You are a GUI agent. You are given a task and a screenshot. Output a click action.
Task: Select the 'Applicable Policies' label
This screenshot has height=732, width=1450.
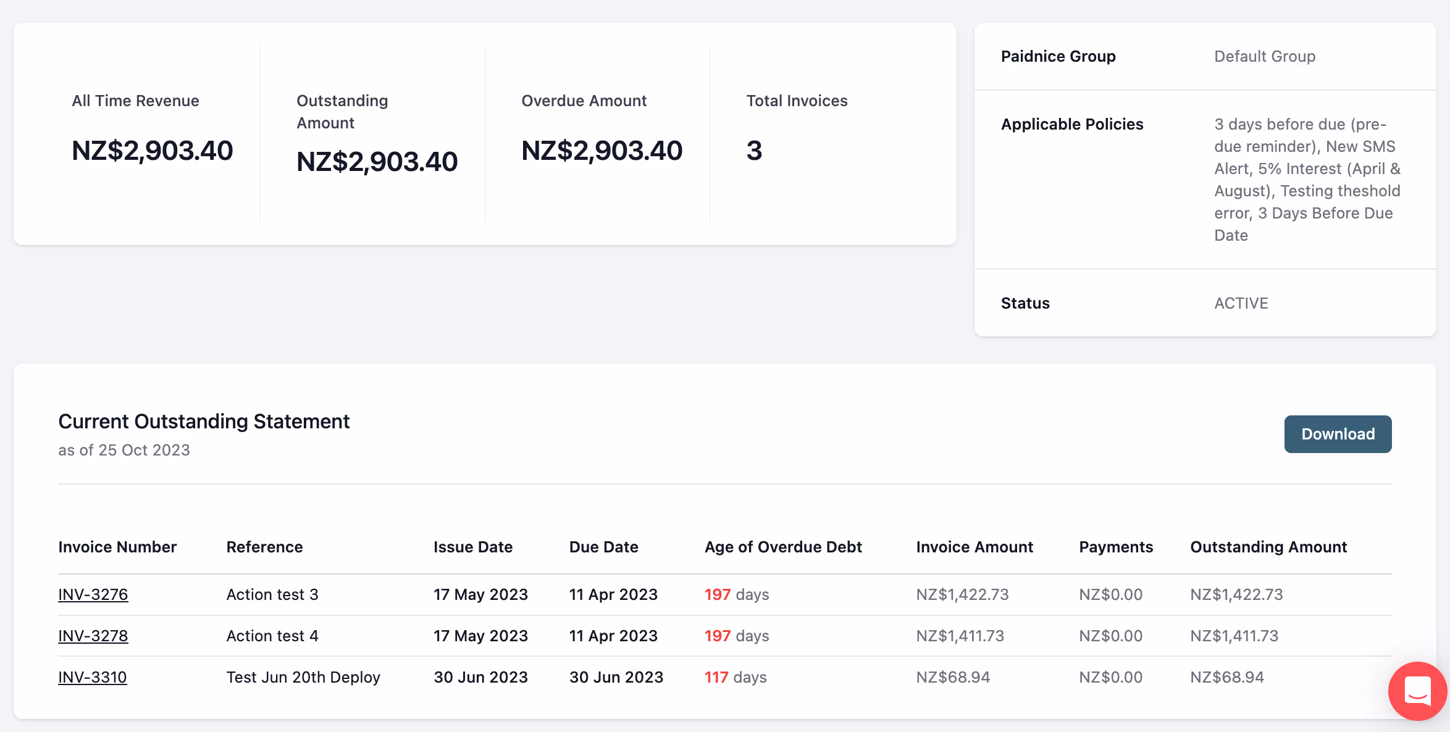(x=1072, y=124)
